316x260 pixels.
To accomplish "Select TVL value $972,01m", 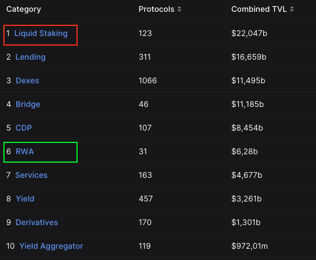I will pyautogui.click(x=250, y=246).
